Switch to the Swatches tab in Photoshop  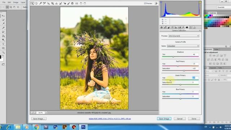[x=213, y=13]
